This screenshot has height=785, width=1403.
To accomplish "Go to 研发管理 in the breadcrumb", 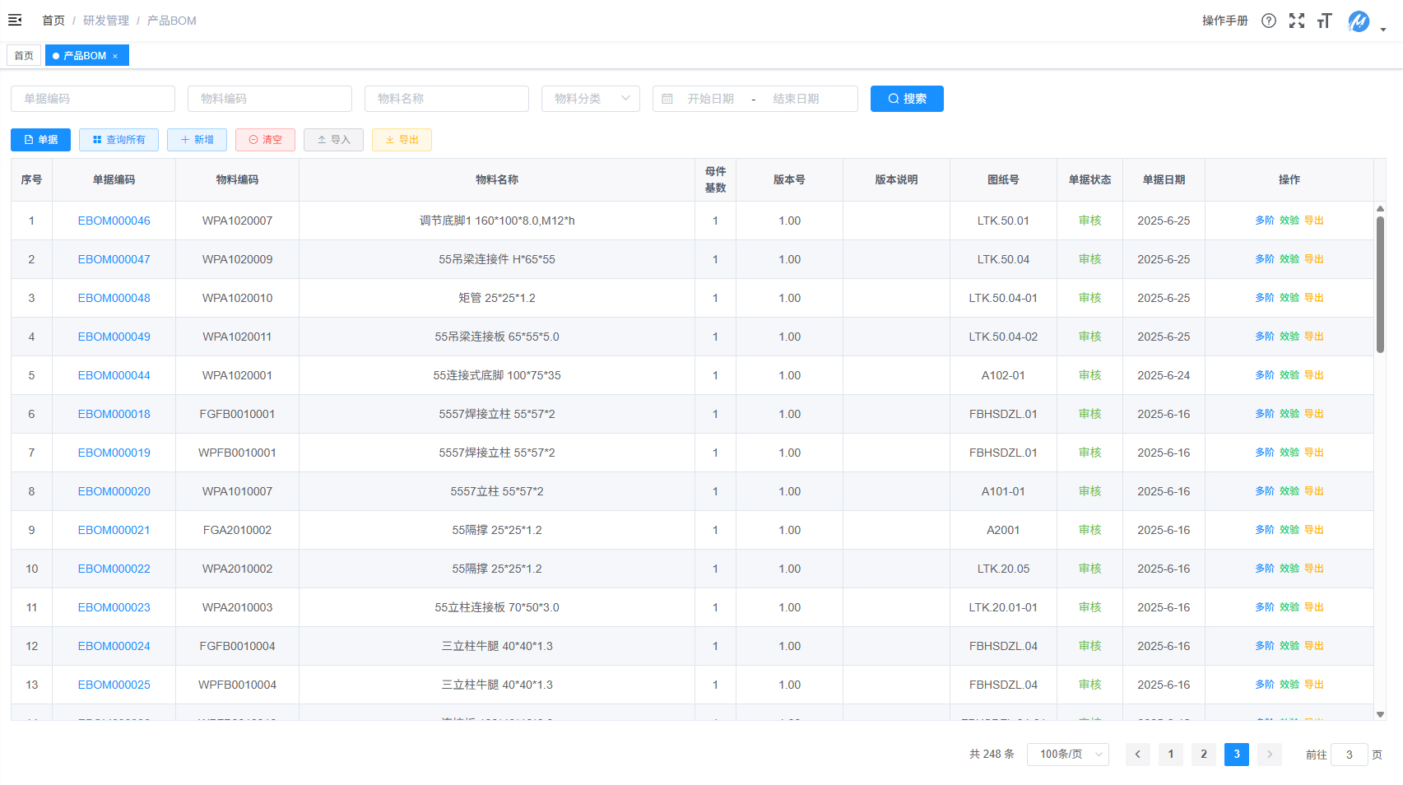I will 106,21.
